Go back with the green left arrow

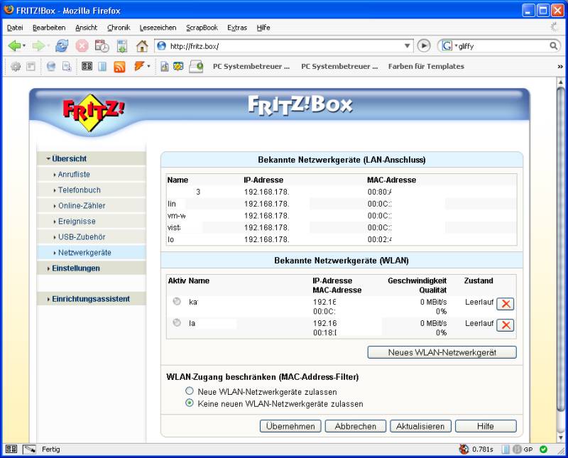(x=13, y=46)
